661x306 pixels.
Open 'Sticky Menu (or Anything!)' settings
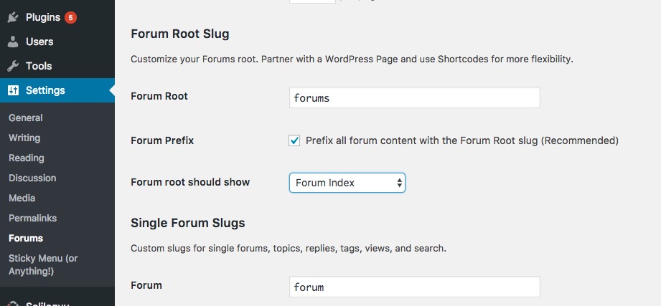[x=43, y=264]
